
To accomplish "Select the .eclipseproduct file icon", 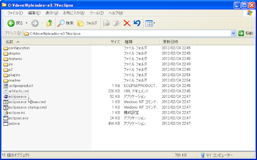I will (6, 86).
